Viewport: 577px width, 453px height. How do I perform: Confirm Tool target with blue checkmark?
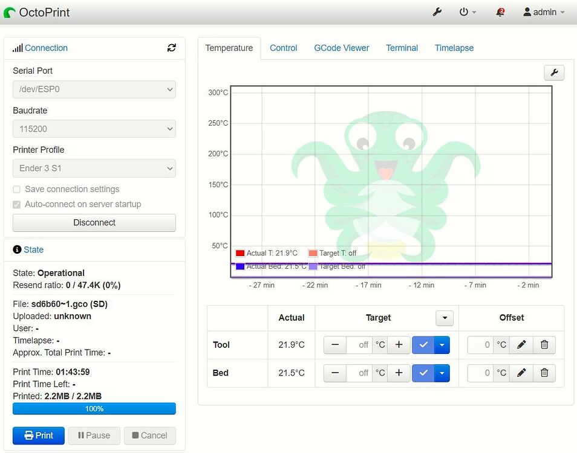point(423,345)
